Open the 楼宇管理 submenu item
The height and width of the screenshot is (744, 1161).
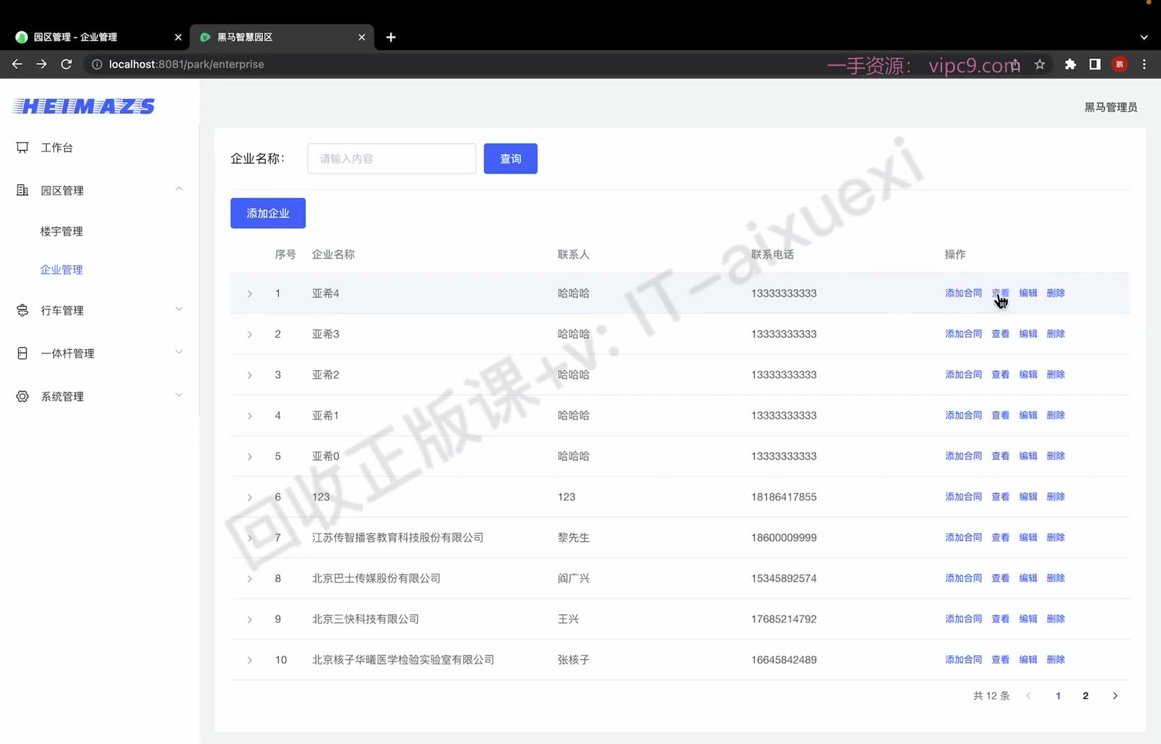point(61,232)
